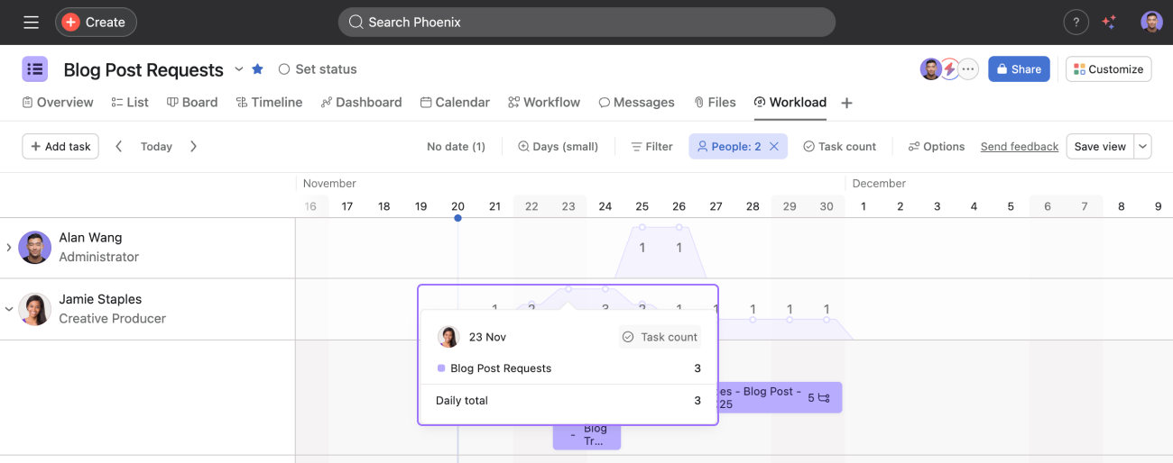The width and height of the screenshot is (1173, 463).
Task: Click the Share button
Action: coord(1019,69)
